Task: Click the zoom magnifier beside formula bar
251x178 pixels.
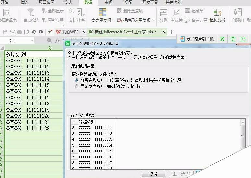Action: pyautogui.click(x=49, y=41)
